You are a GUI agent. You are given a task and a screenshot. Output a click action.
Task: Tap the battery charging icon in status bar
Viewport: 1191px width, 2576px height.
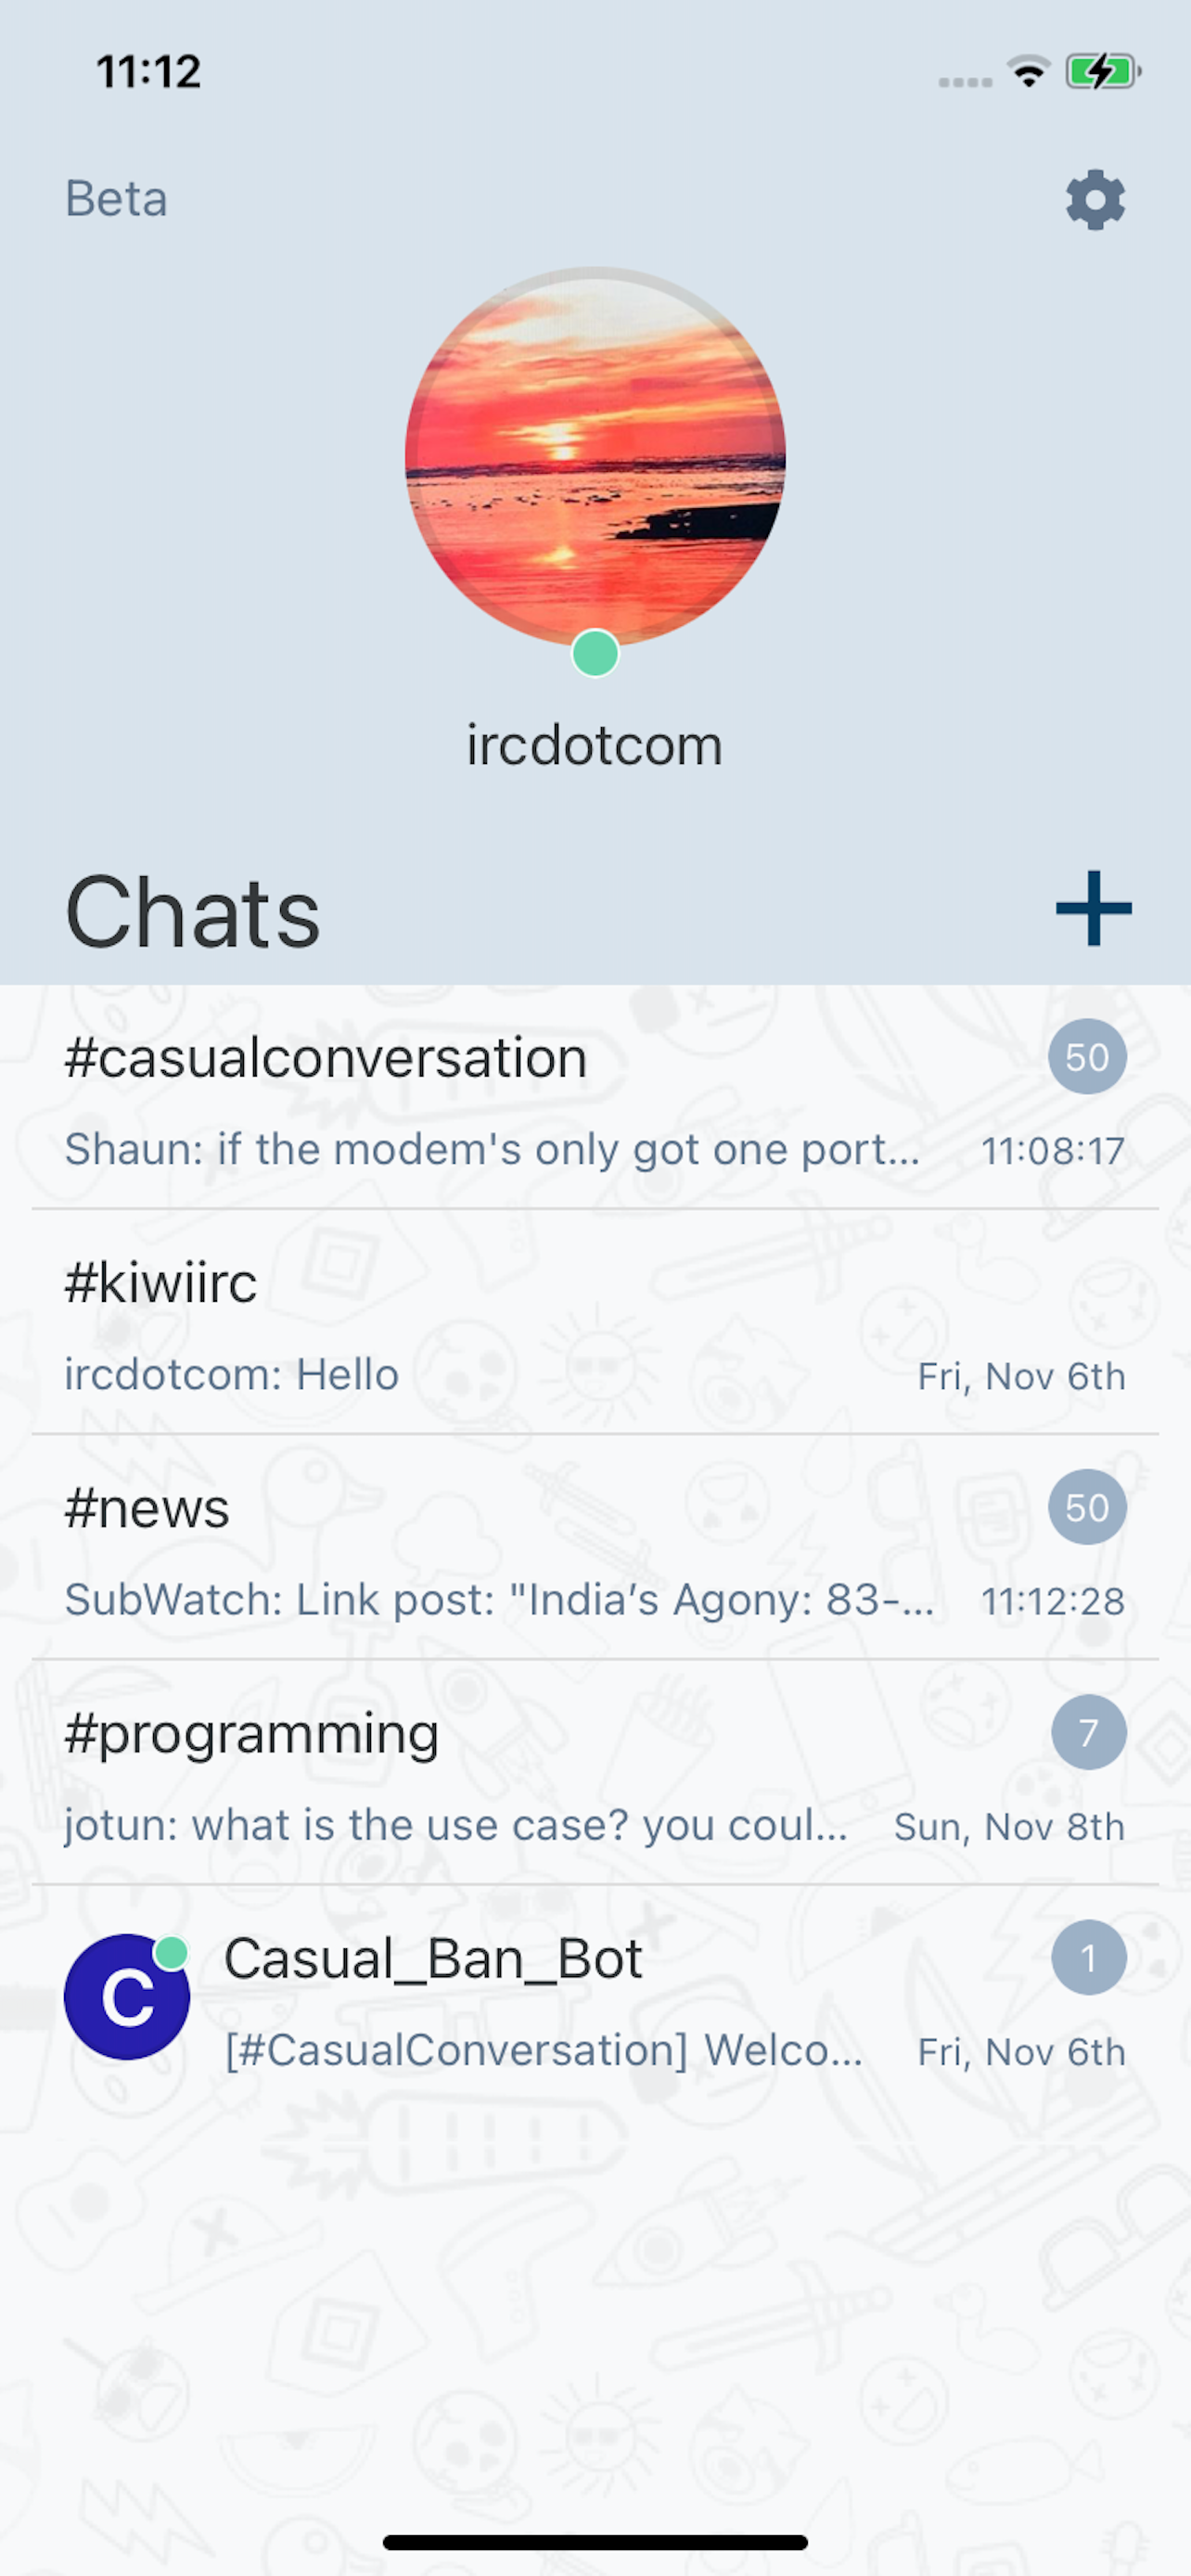click(1103, 72)
